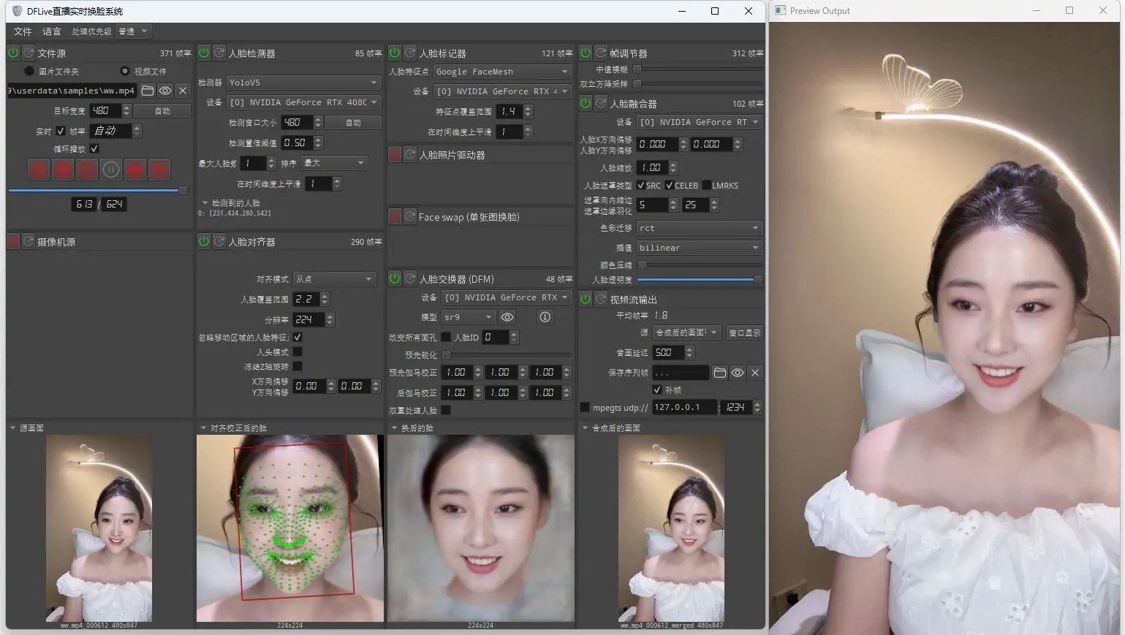Click 自动 button next to 目标宽度
Screen dimensions: 1125x635
click(x=162, y=111)
